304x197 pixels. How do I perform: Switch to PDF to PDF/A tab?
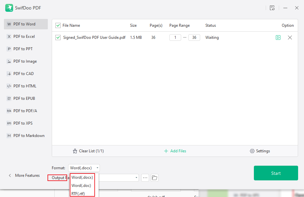coord(26,111)
